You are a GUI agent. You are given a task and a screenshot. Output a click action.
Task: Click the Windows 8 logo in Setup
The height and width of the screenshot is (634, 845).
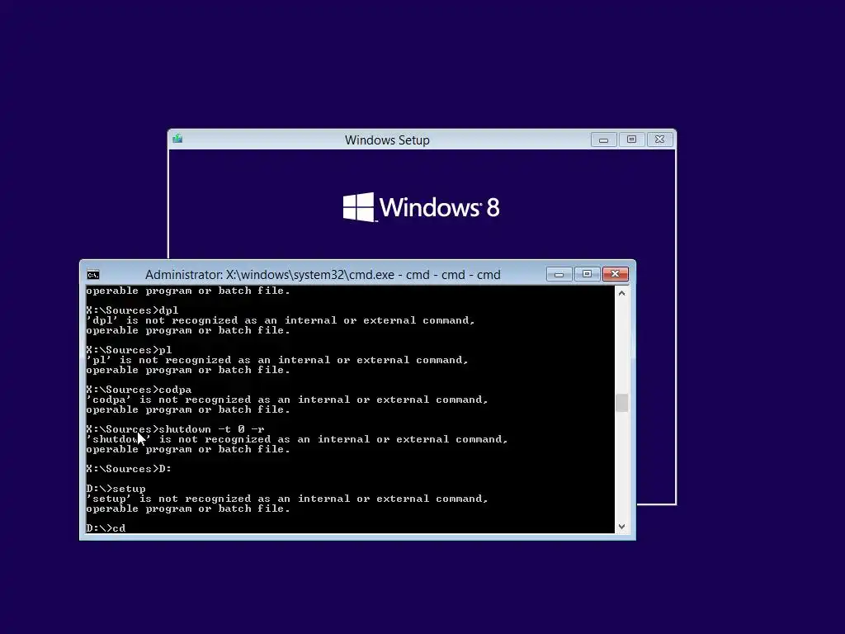422,207
